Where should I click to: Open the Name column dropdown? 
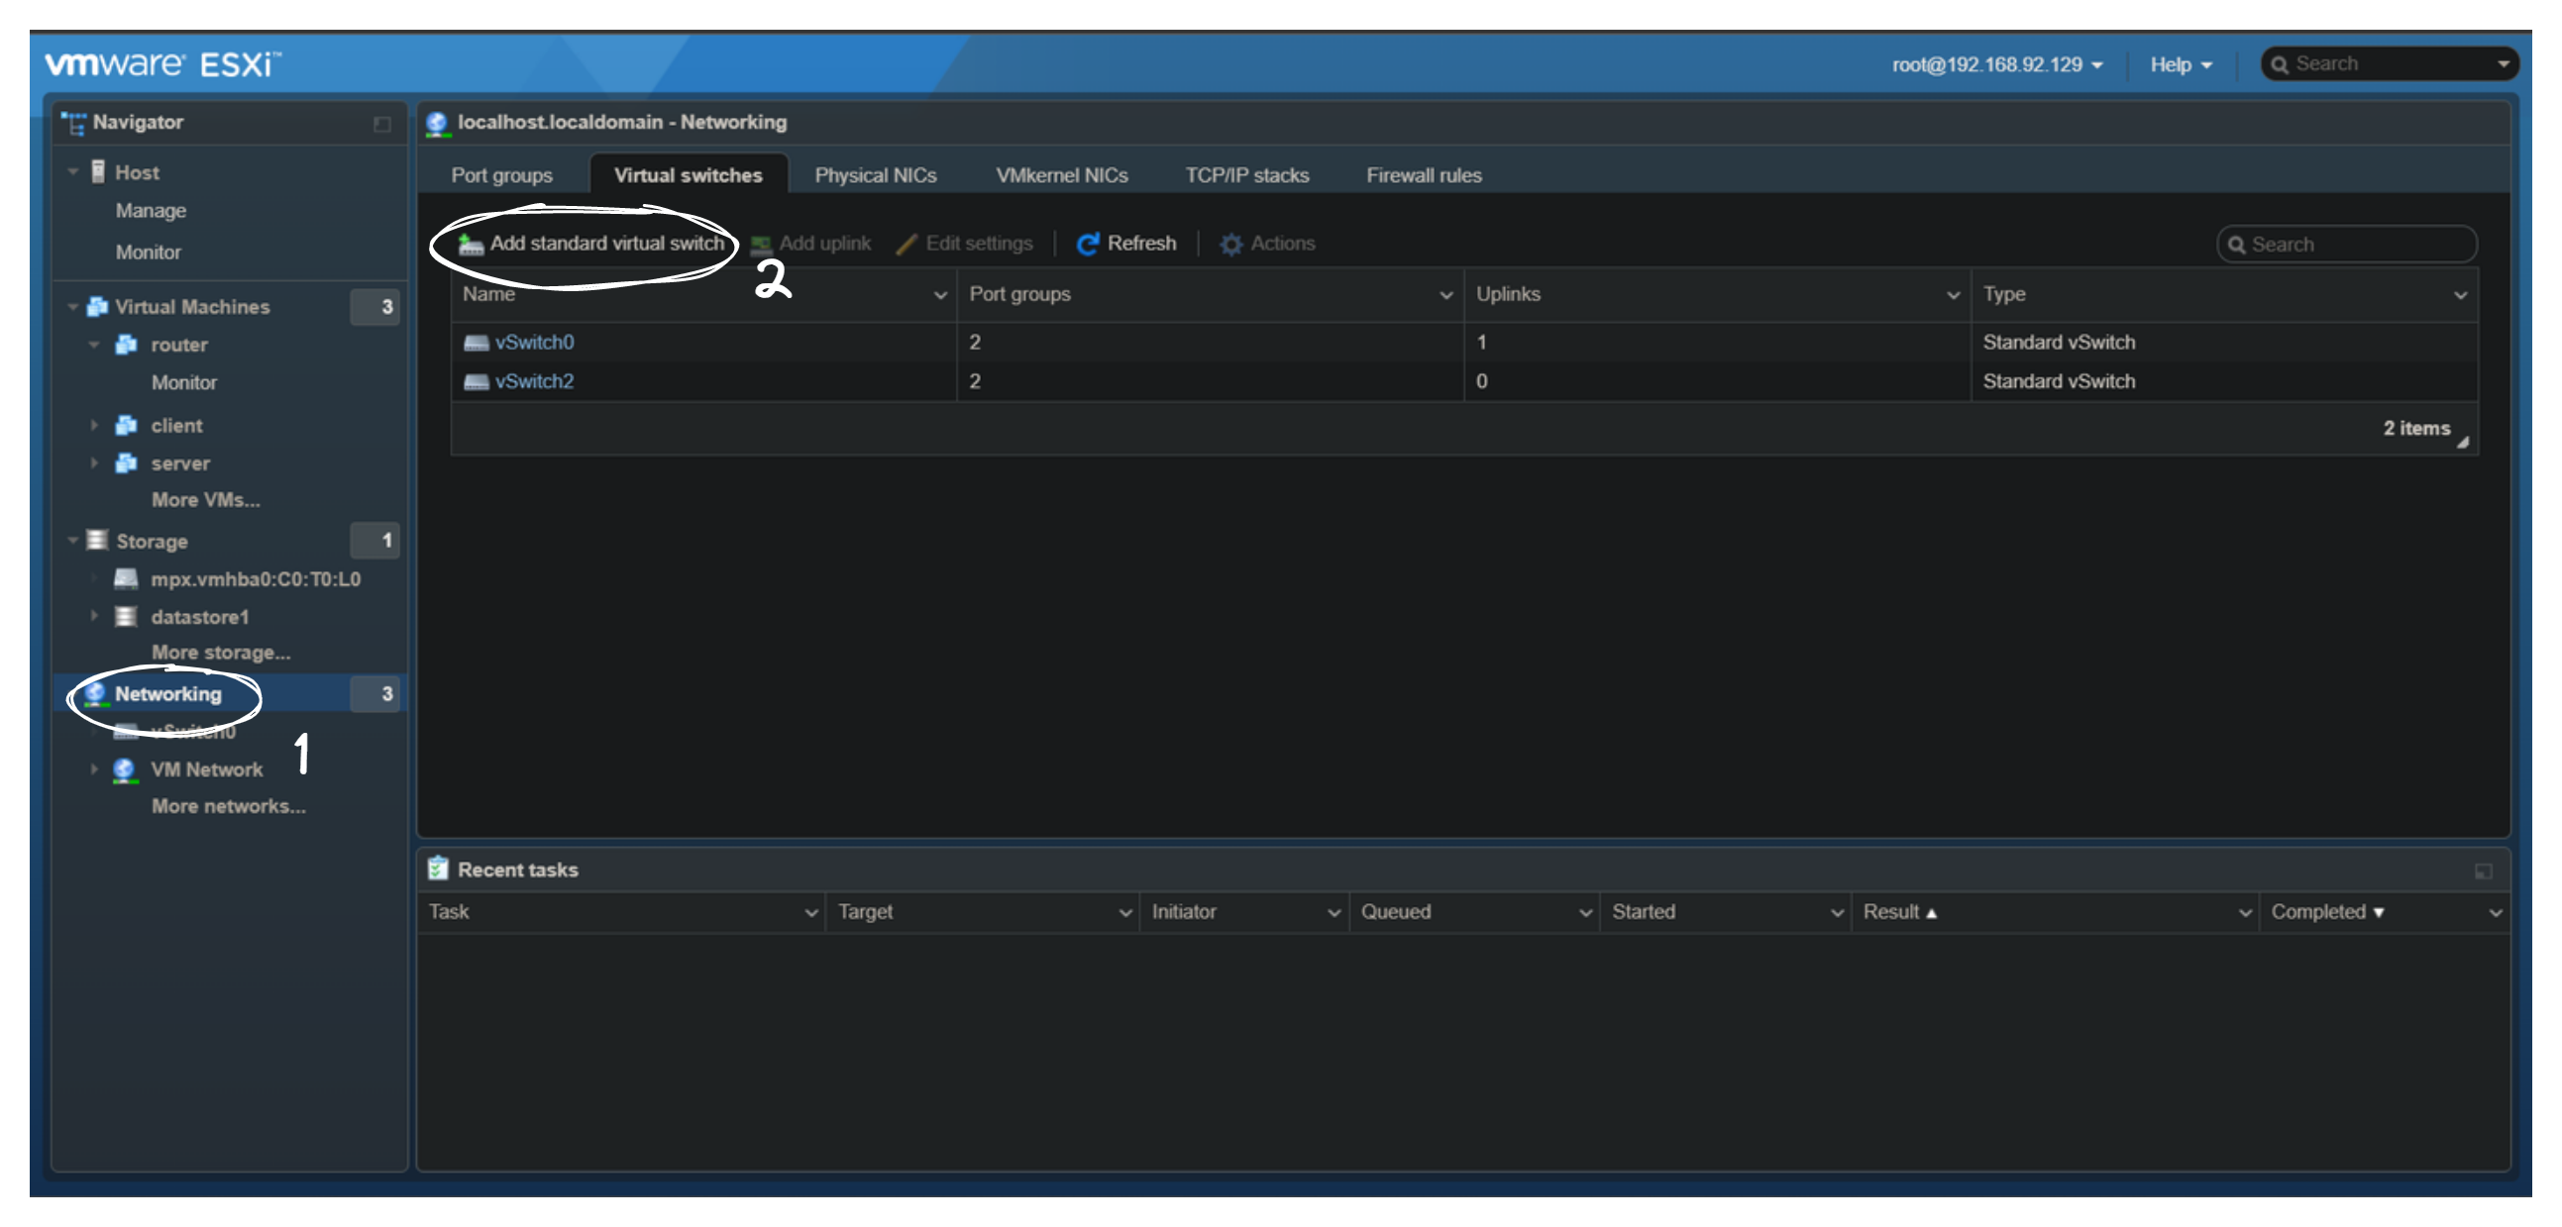[940, 295]
